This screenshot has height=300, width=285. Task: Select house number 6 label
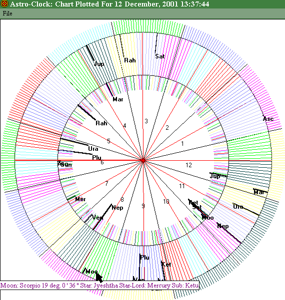tap(102, 162)
